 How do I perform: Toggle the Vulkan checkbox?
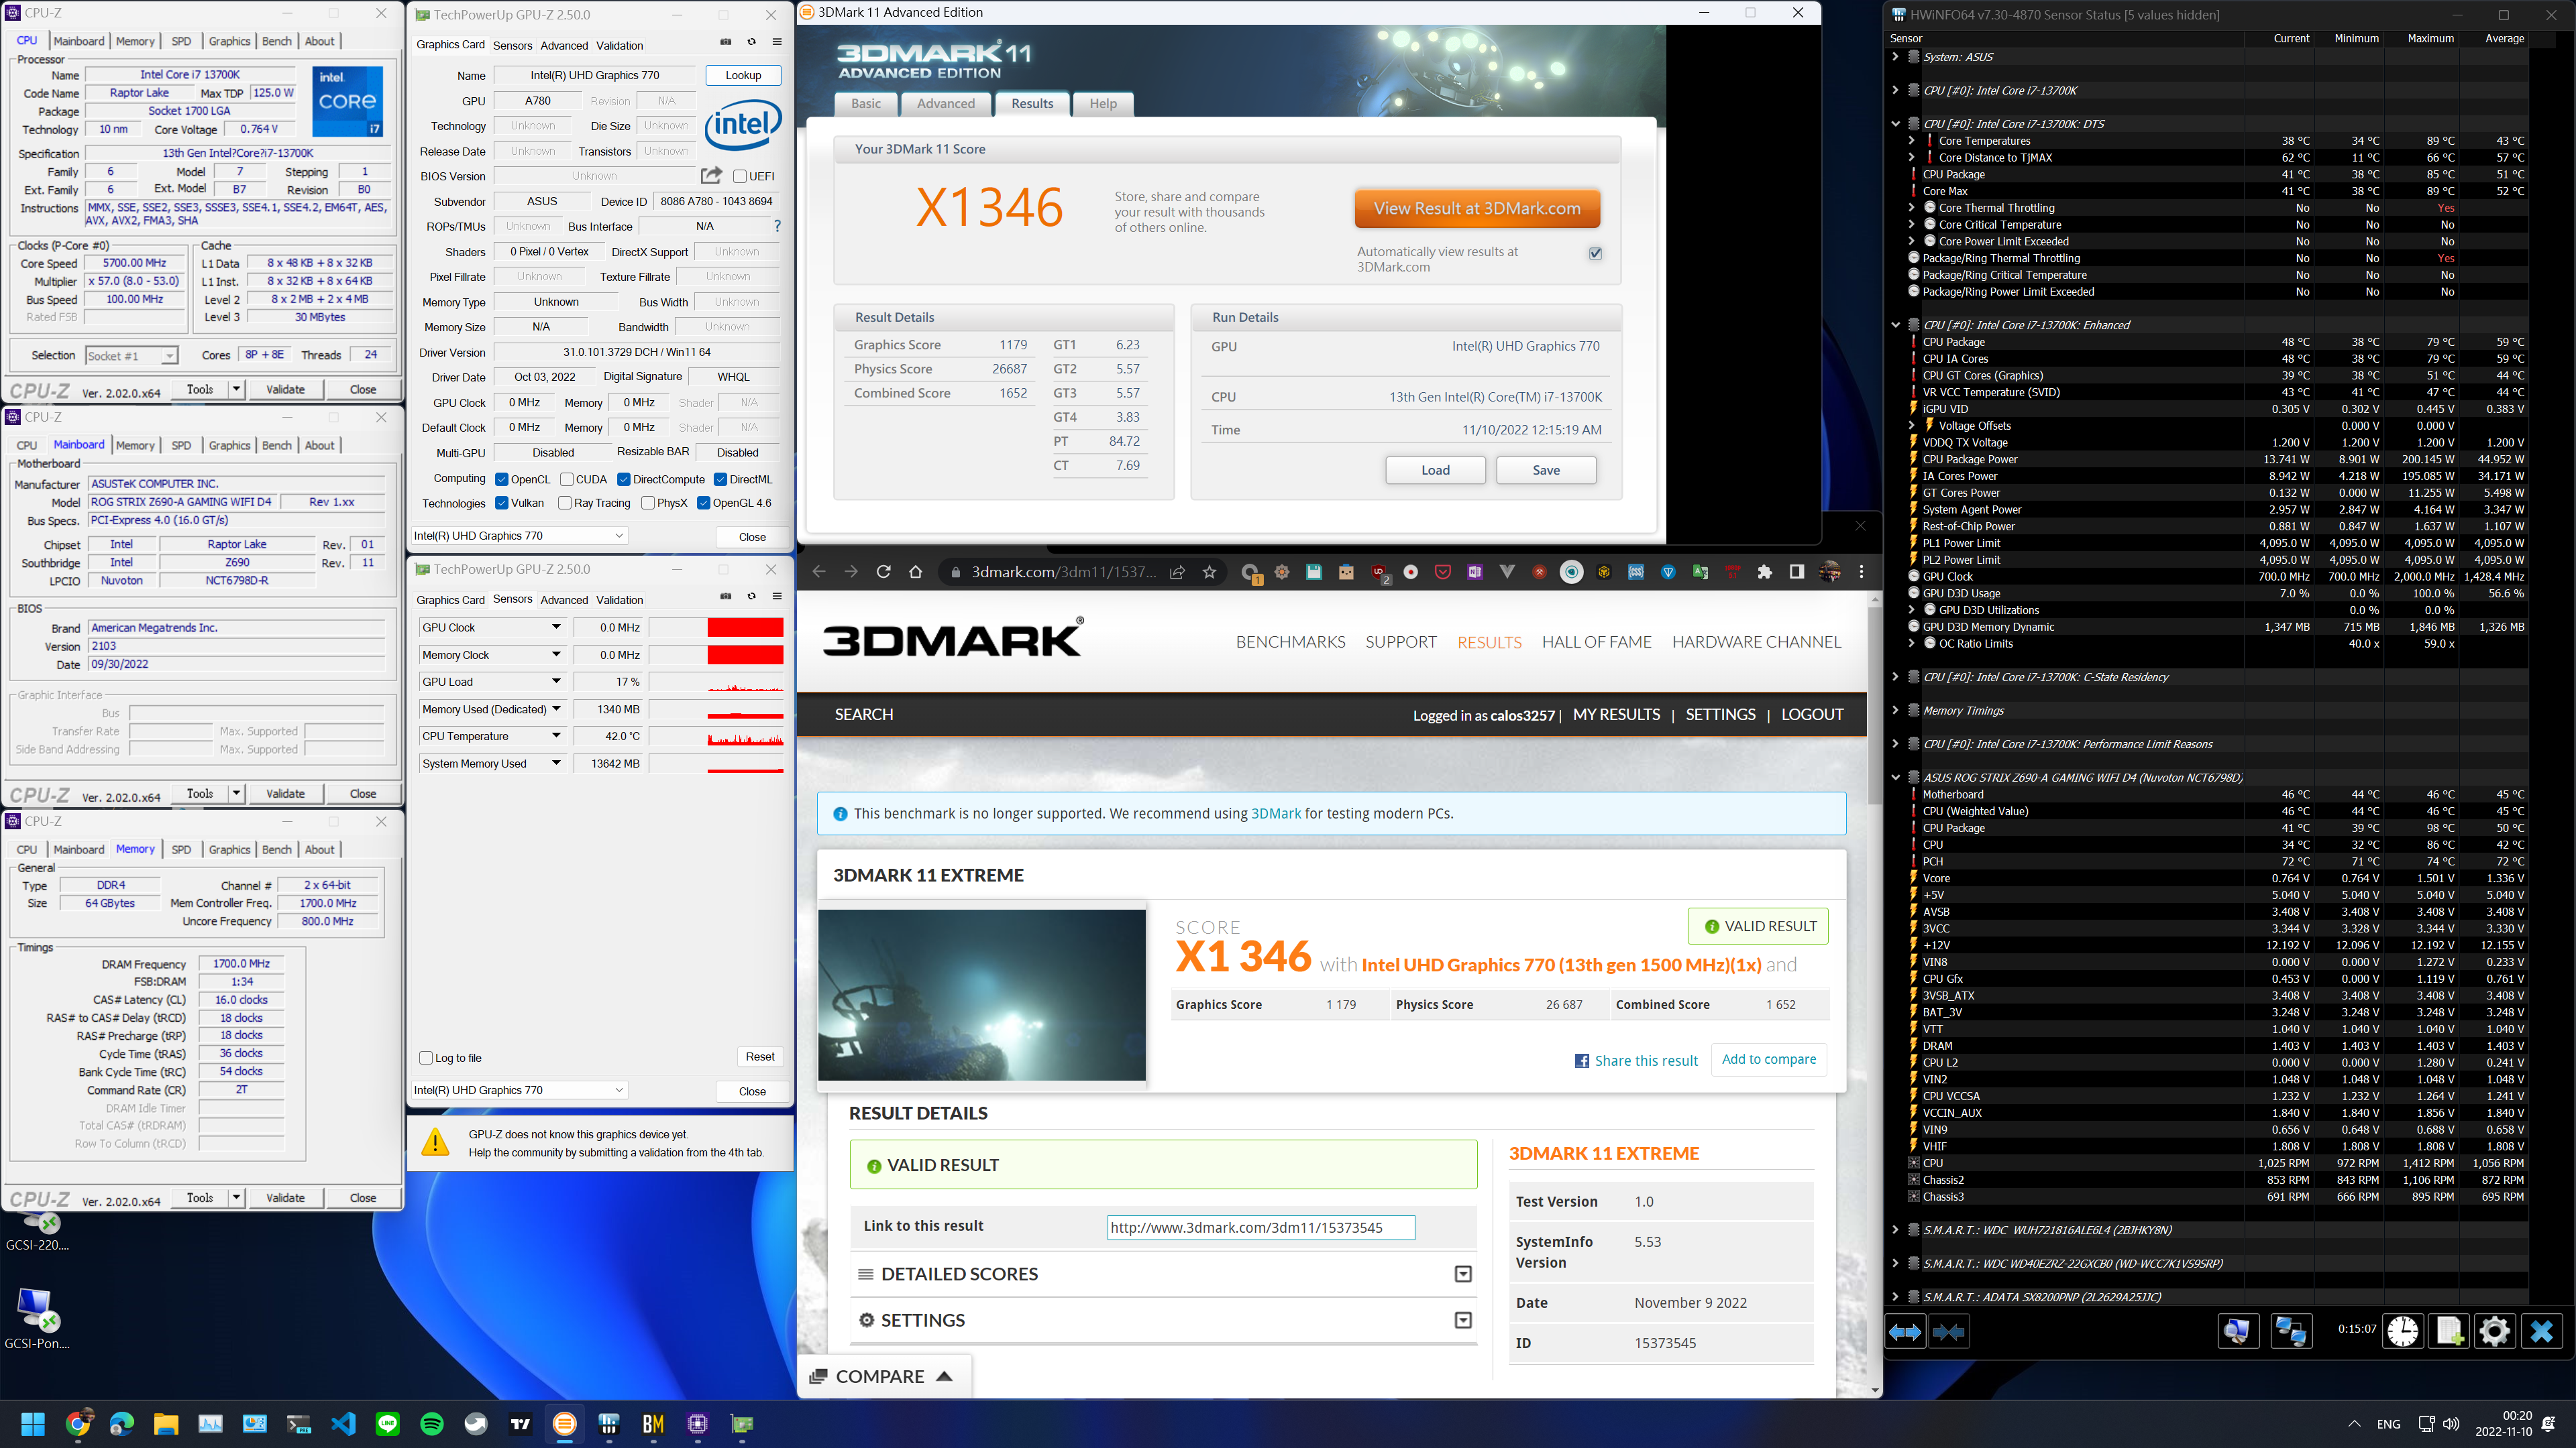pos(502,503)
